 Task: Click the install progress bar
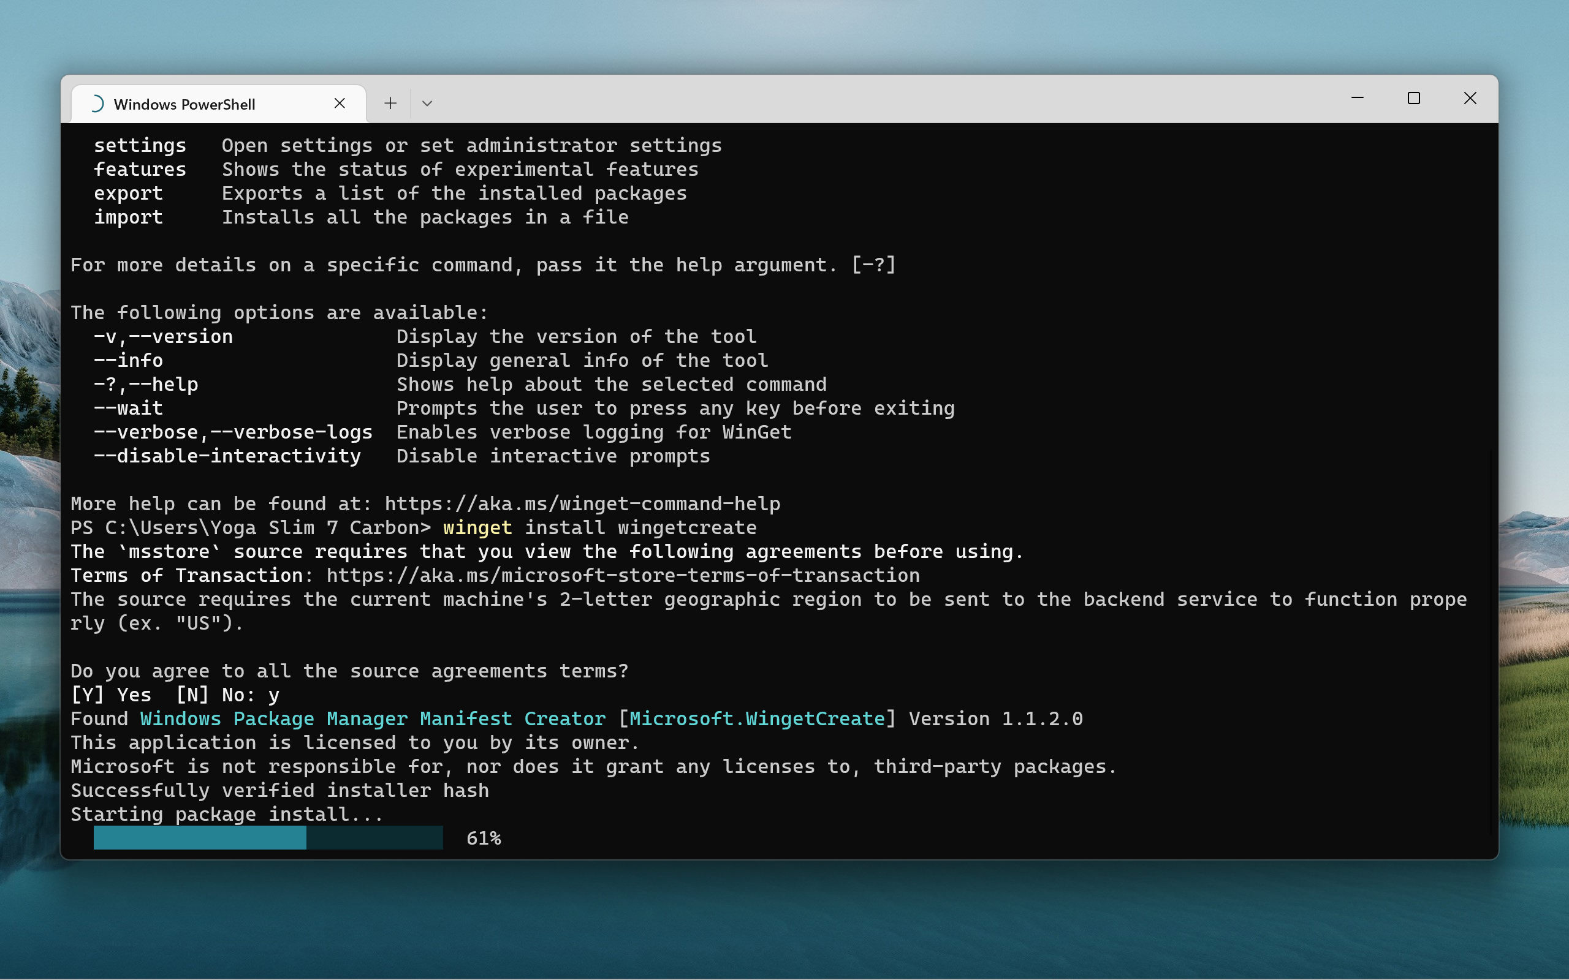tap(268, 837)
